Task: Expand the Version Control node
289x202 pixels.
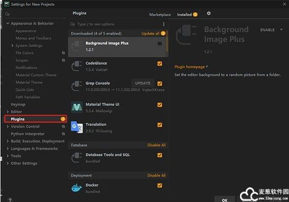Action: point(7,126)
